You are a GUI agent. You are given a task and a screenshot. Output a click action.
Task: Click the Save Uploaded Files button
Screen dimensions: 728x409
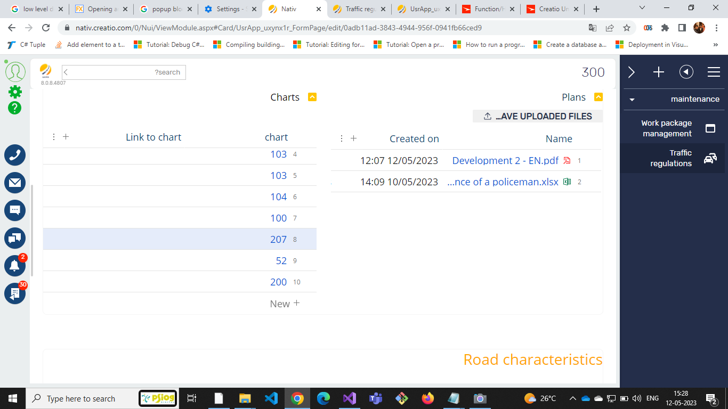point(538,116)
